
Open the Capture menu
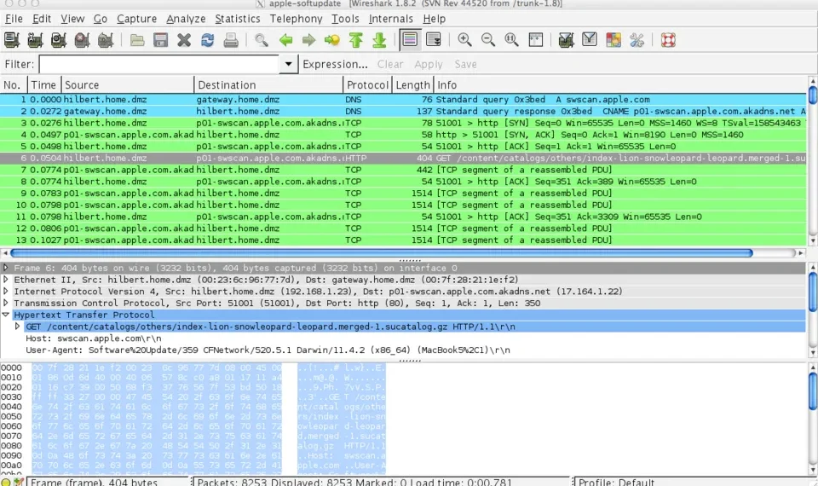pyautogui.click(x=136, y=19)
